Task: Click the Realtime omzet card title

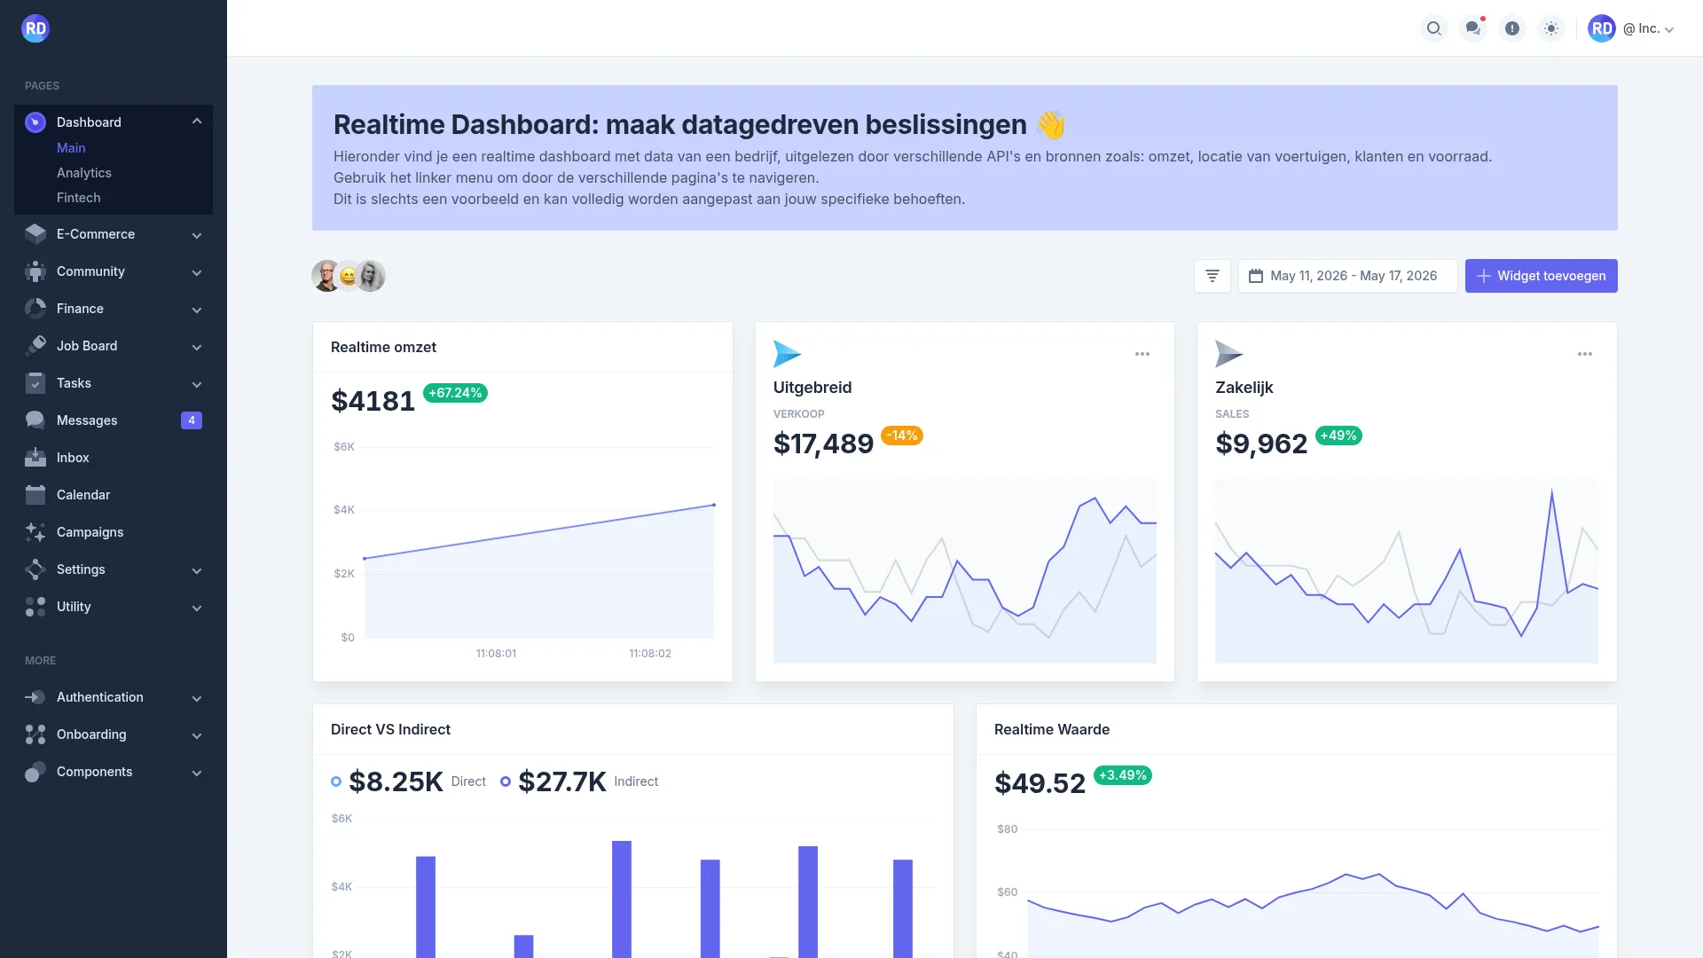Action: point(383,347)
